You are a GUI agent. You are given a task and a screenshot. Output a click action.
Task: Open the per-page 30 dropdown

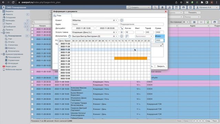pos(186,22)
